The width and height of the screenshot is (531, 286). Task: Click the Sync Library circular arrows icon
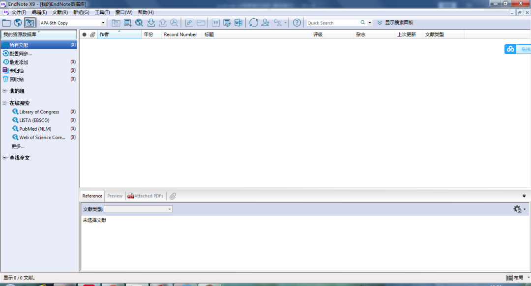tap(254, 23)
